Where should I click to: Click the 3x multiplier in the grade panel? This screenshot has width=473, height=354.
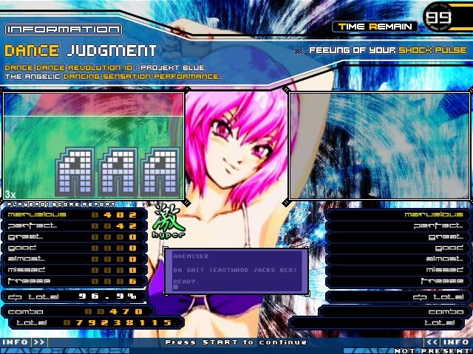pyautogui.click(x=10, y=194)
